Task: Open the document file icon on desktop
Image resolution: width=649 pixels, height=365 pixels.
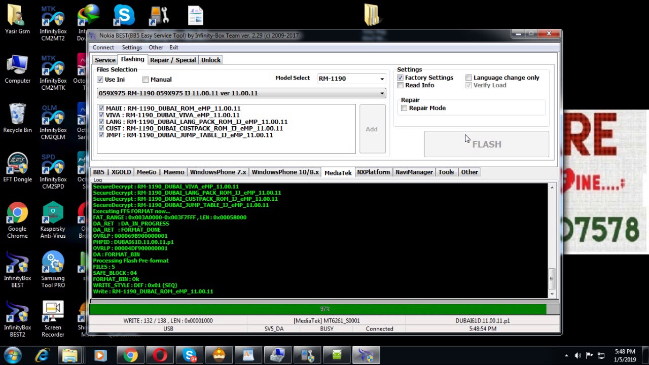Action: 195,15
